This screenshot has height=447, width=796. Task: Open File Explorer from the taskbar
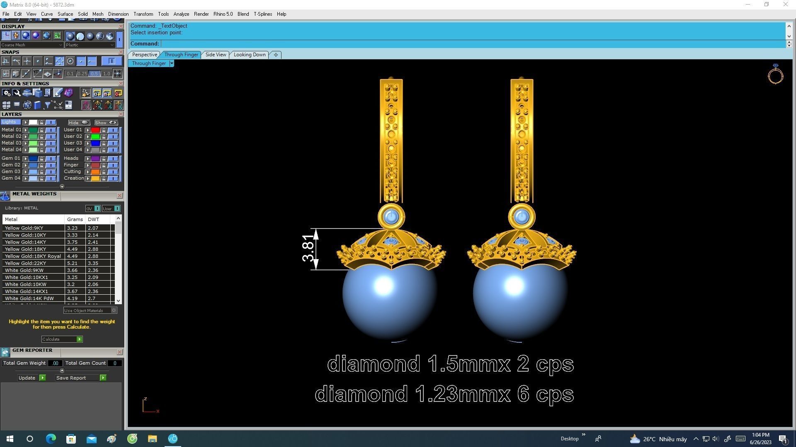pos(152,439)
